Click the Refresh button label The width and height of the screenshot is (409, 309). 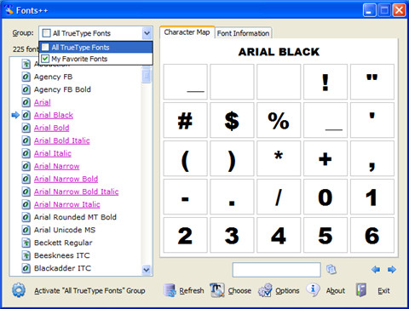click(x=192, y=290)
